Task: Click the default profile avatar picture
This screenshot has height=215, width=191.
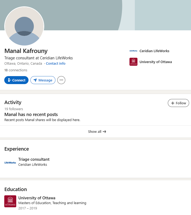Action: (x=24, y=26)
